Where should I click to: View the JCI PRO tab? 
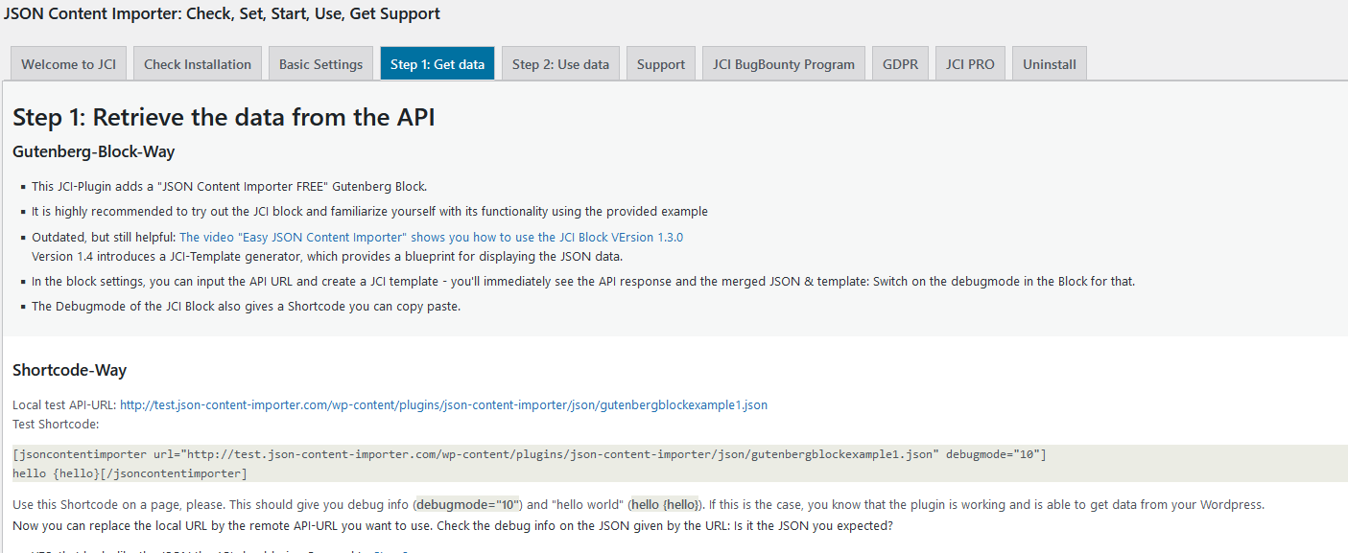(970, 64)
